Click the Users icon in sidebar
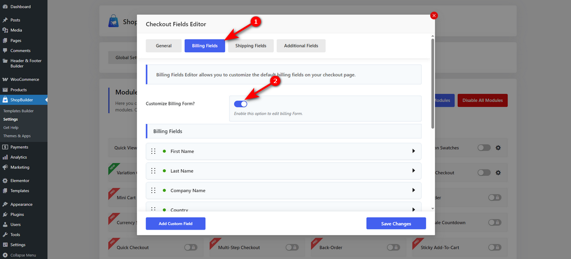 point(5,224)
